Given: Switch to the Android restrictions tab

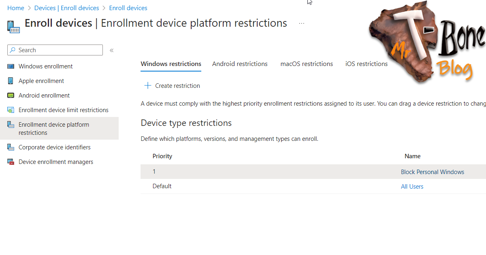Looking at the screenshot, I should click(x=240, y=64).
